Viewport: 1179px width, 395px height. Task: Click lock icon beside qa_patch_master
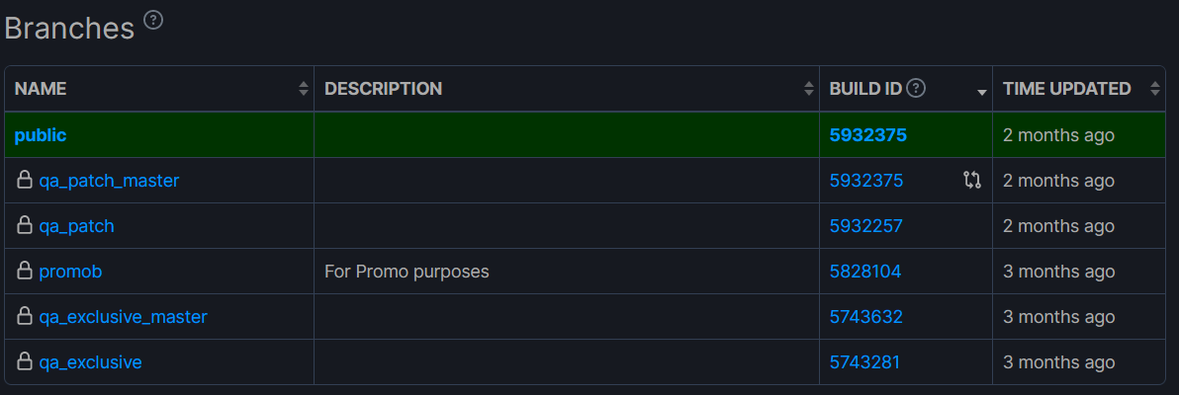click(x=25, y=180)
